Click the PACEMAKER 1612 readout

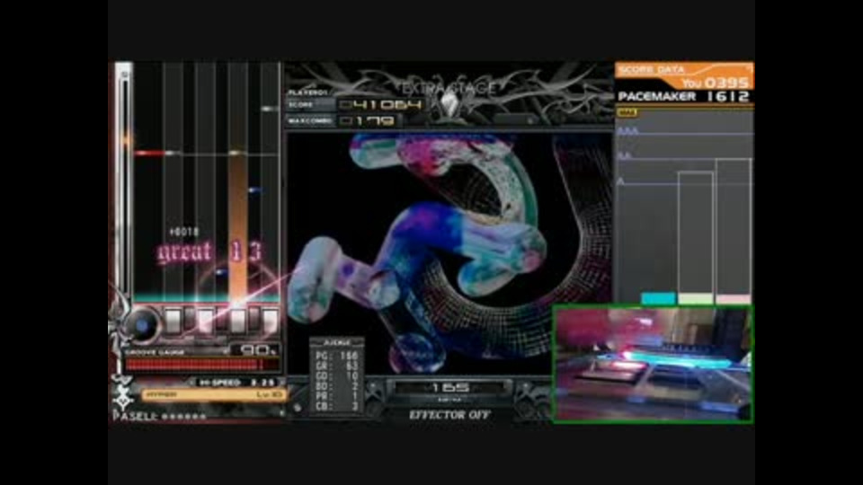(x=683, y=97)
